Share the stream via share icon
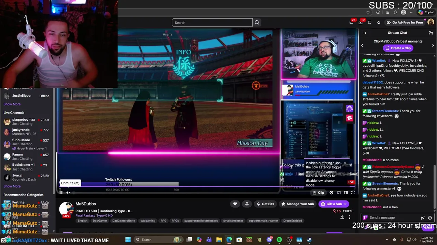Viewport: 437px width, 245px height. (x=342, y=217)
